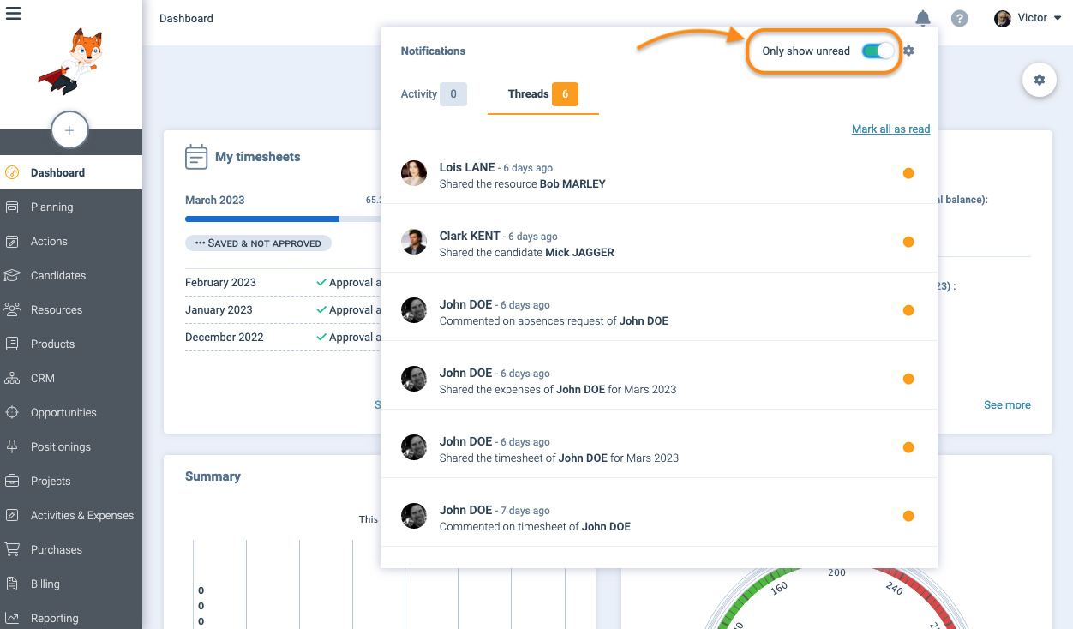1073x629 pixels.
Task: Open John DOE's shared expenses Mars 2023 notification
Action: (x=658, y=379)
